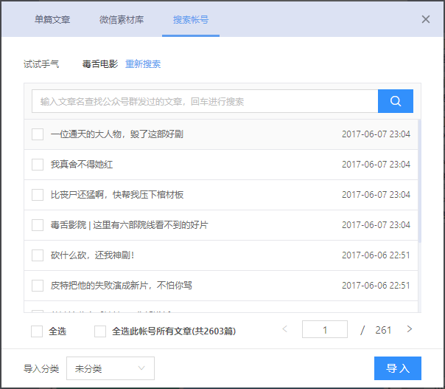The height and width of the screenshot is (389, 445).
Task: Open the 未分类 category dropdown
Action: [111, 368]
